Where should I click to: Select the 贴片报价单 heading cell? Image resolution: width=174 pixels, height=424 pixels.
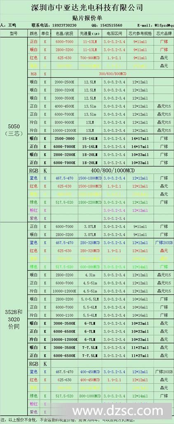[x=87, y=18]
